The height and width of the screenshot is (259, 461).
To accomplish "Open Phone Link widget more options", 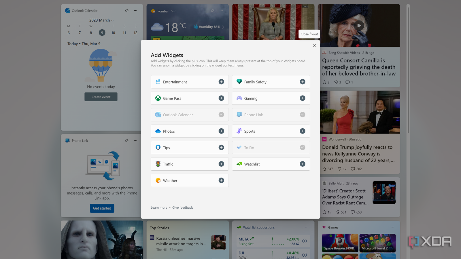I will 135,140.
